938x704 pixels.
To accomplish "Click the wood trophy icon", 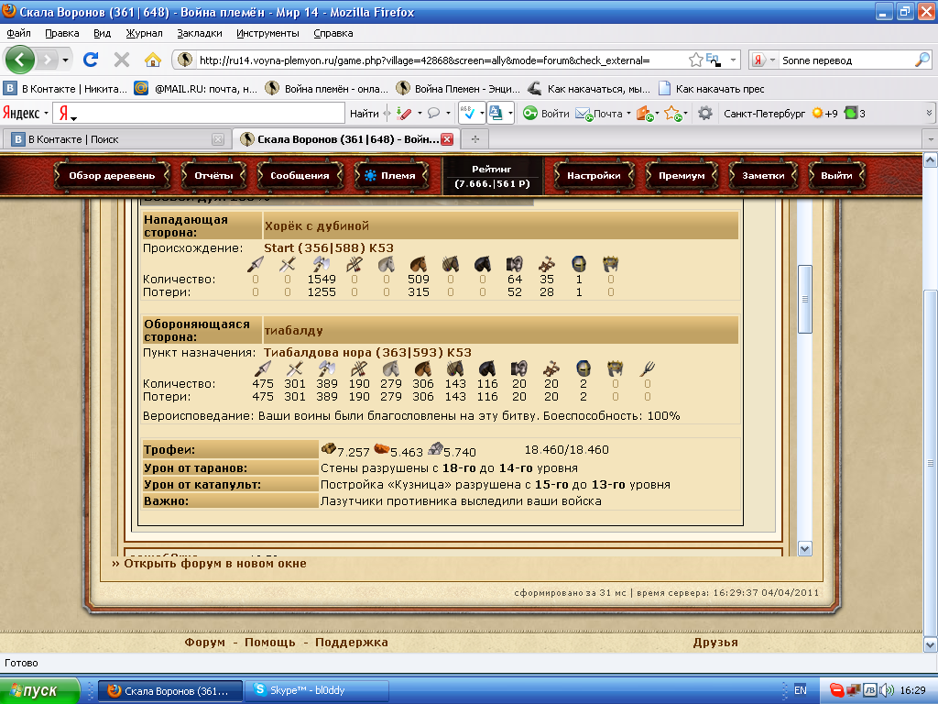I will coord(329,448).
